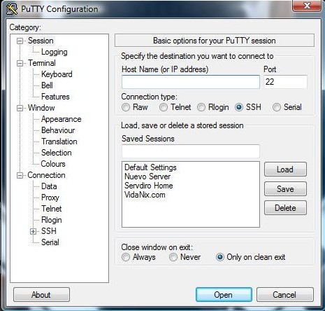Click the Host Name input field
The height and width of the screenshot is (311, 325).
coord(191,82)
